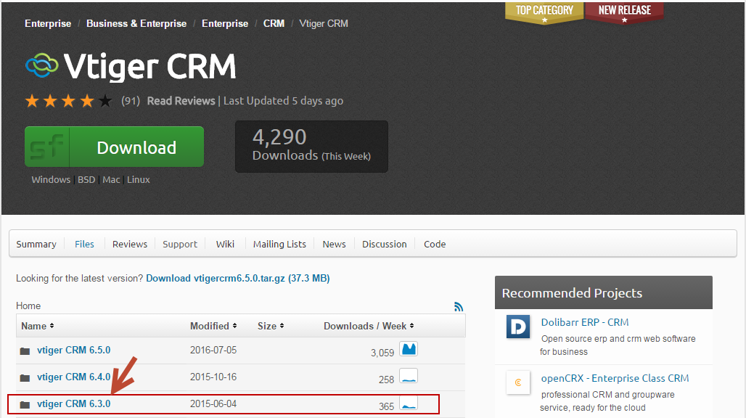Open vtiger CRM 6.5.0 folder link
Image resolution: width=746 pixels, height=418 pixels.
click(74, 350)
